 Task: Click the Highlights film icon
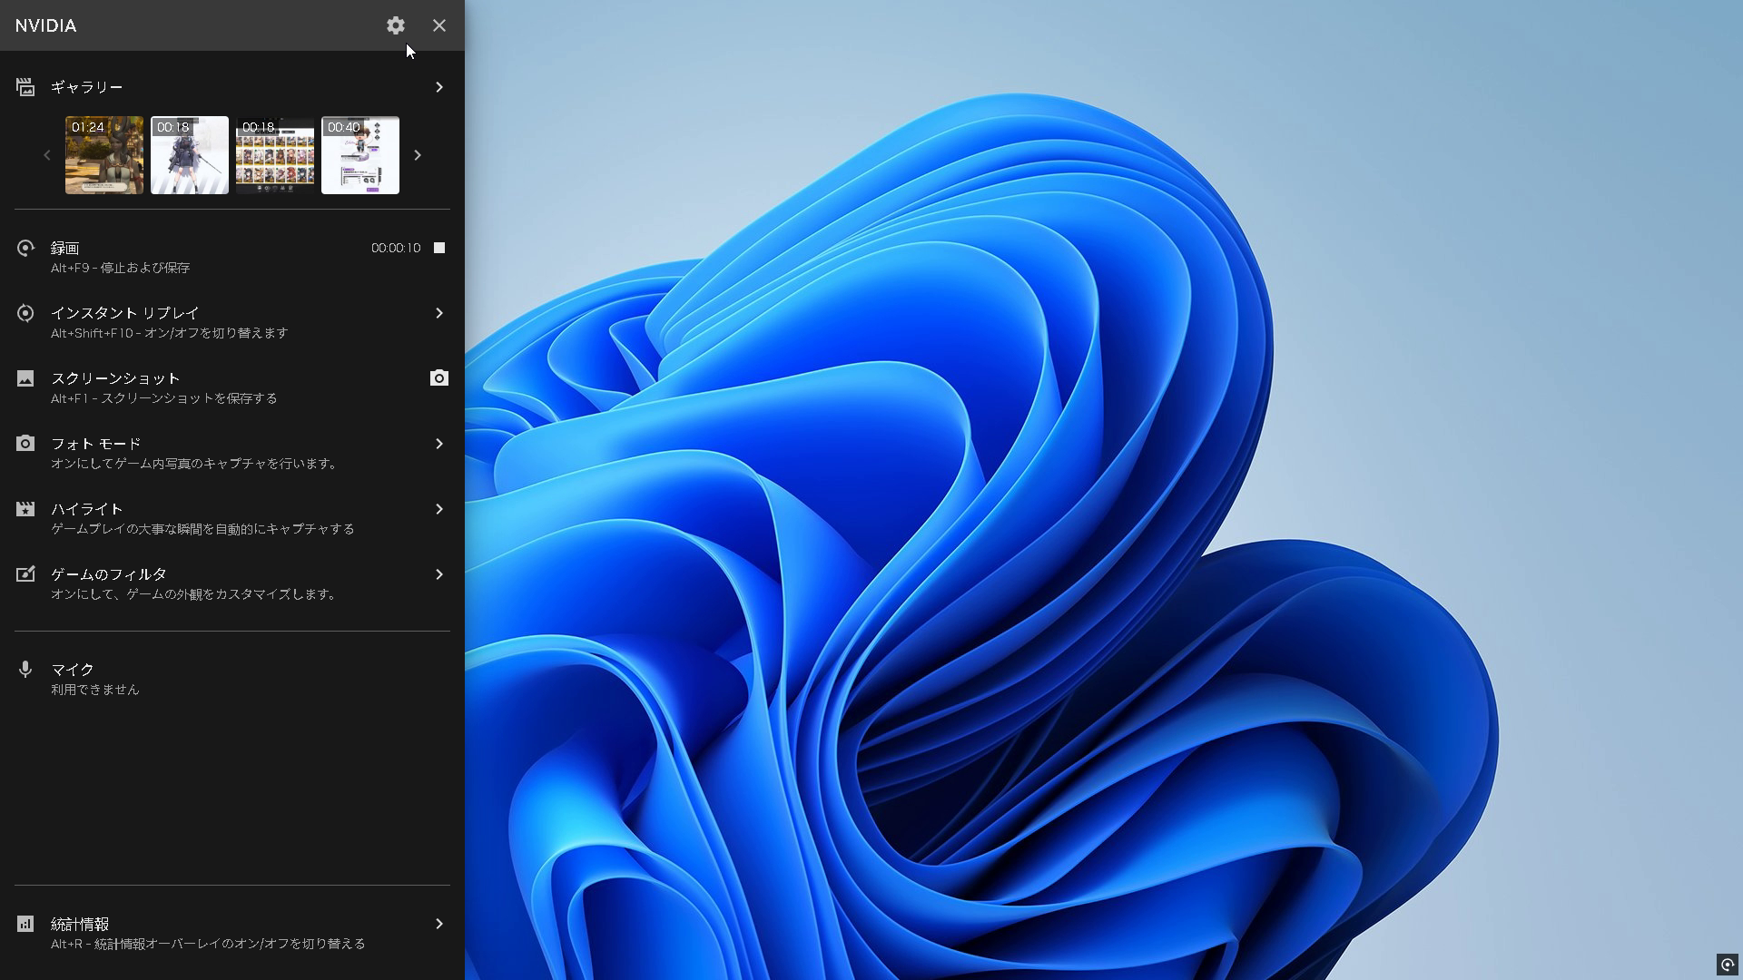[25, 509]
